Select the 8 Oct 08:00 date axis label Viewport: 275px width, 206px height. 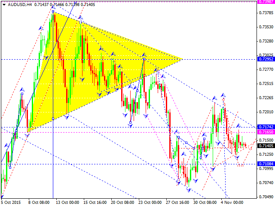point(39,203)
